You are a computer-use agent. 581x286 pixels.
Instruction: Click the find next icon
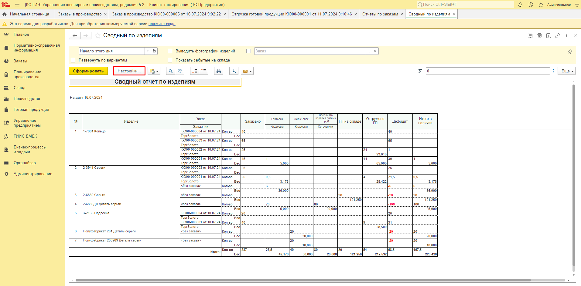click(x=180, y=71)
